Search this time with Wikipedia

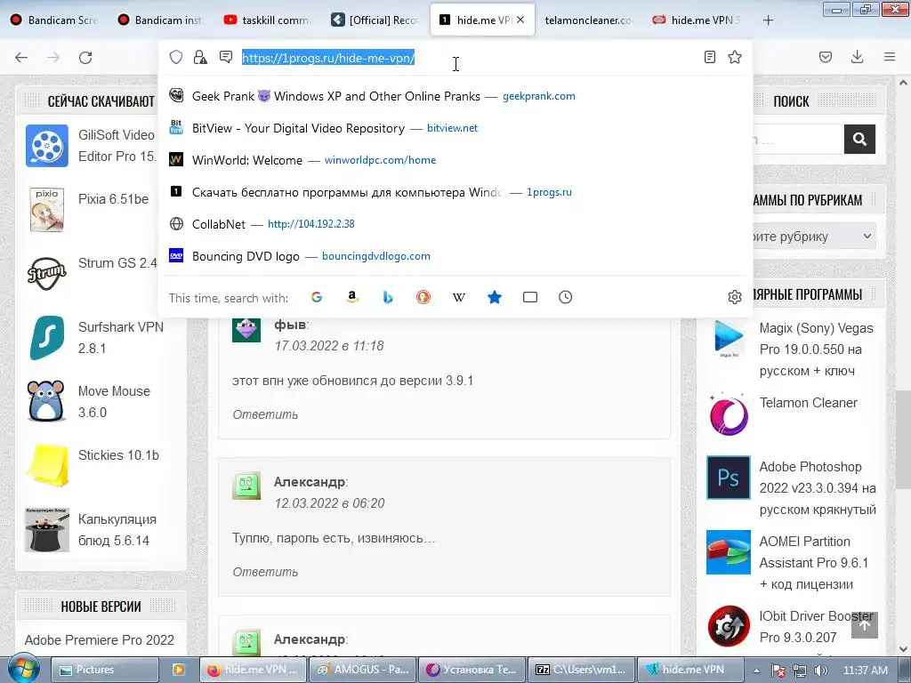[459, 297]
